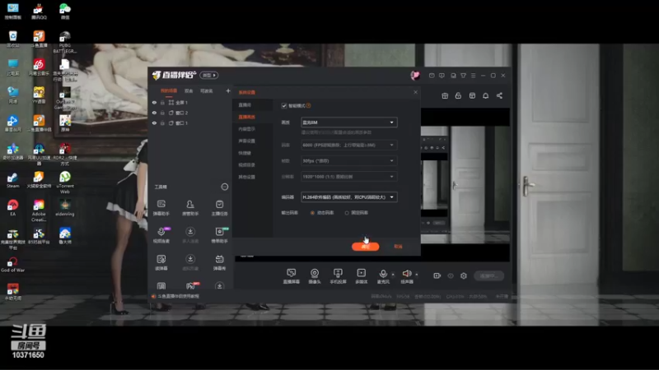Switch to the 我的场景 scenes tab

click(169, 90)
